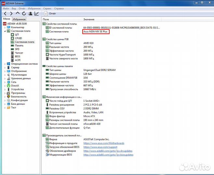This screenshot has height=175, width=214.
Task: Open the aida64.com drvupdates driver link
Action: 108,151
